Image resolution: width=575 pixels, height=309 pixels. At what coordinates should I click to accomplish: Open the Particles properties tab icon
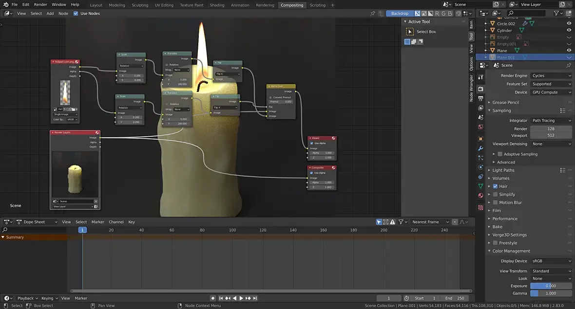pyautogui.click(x=480, y=158)
